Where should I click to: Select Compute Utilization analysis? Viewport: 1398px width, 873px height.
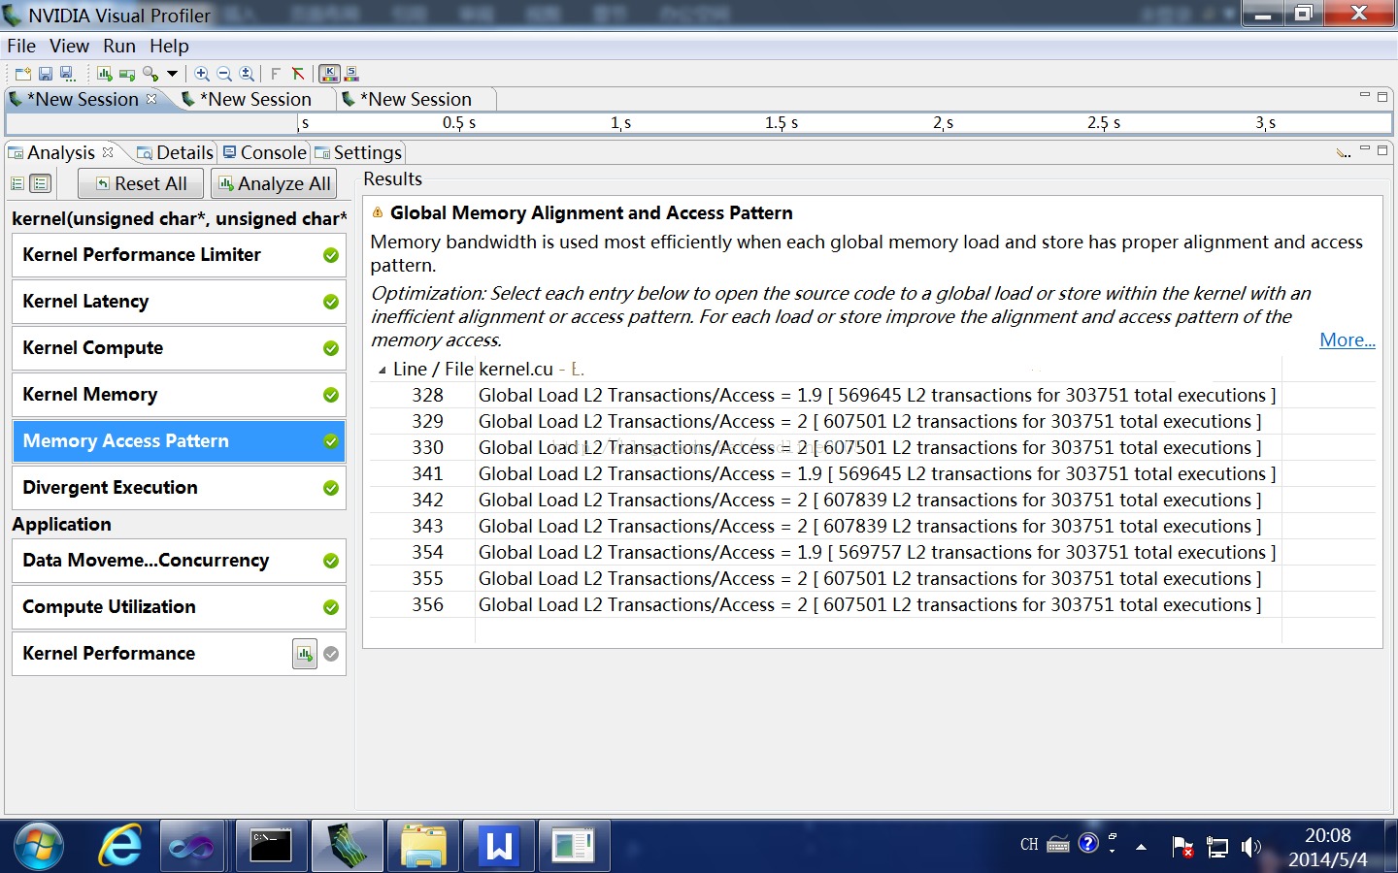pyautogui.click(x=179, y=607)
